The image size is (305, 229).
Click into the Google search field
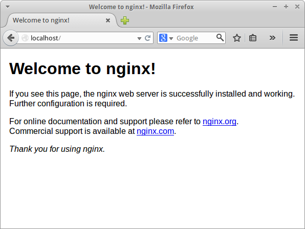tap(195, 38)
